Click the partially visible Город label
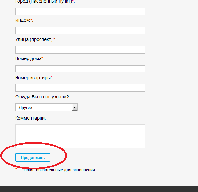The width and height of the screenshot is (198, 192). coord(43,2)
